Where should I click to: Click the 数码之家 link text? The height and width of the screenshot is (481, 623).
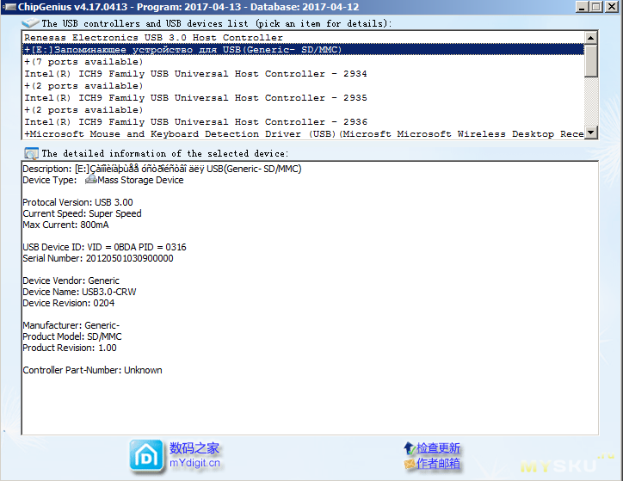coord(194,448)
